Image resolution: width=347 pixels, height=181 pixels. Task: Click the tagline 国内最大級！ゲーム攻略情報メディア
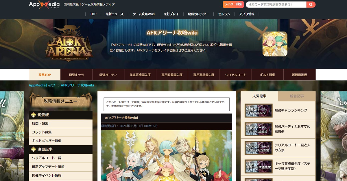coord(89,4)
